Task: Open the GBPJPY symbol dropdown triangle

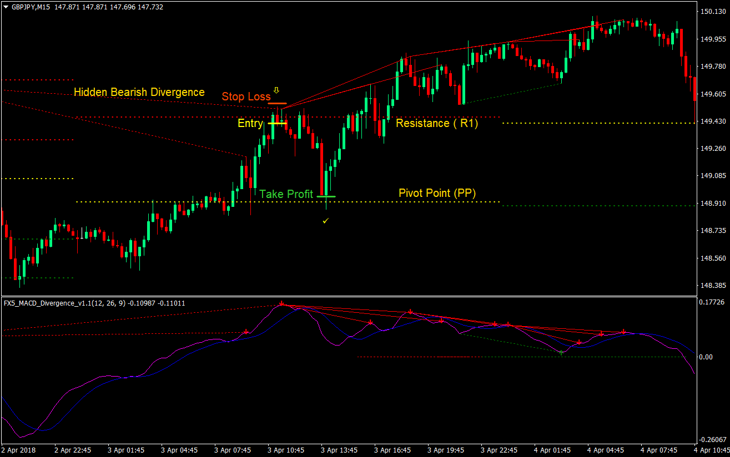Action: [4, 8]
